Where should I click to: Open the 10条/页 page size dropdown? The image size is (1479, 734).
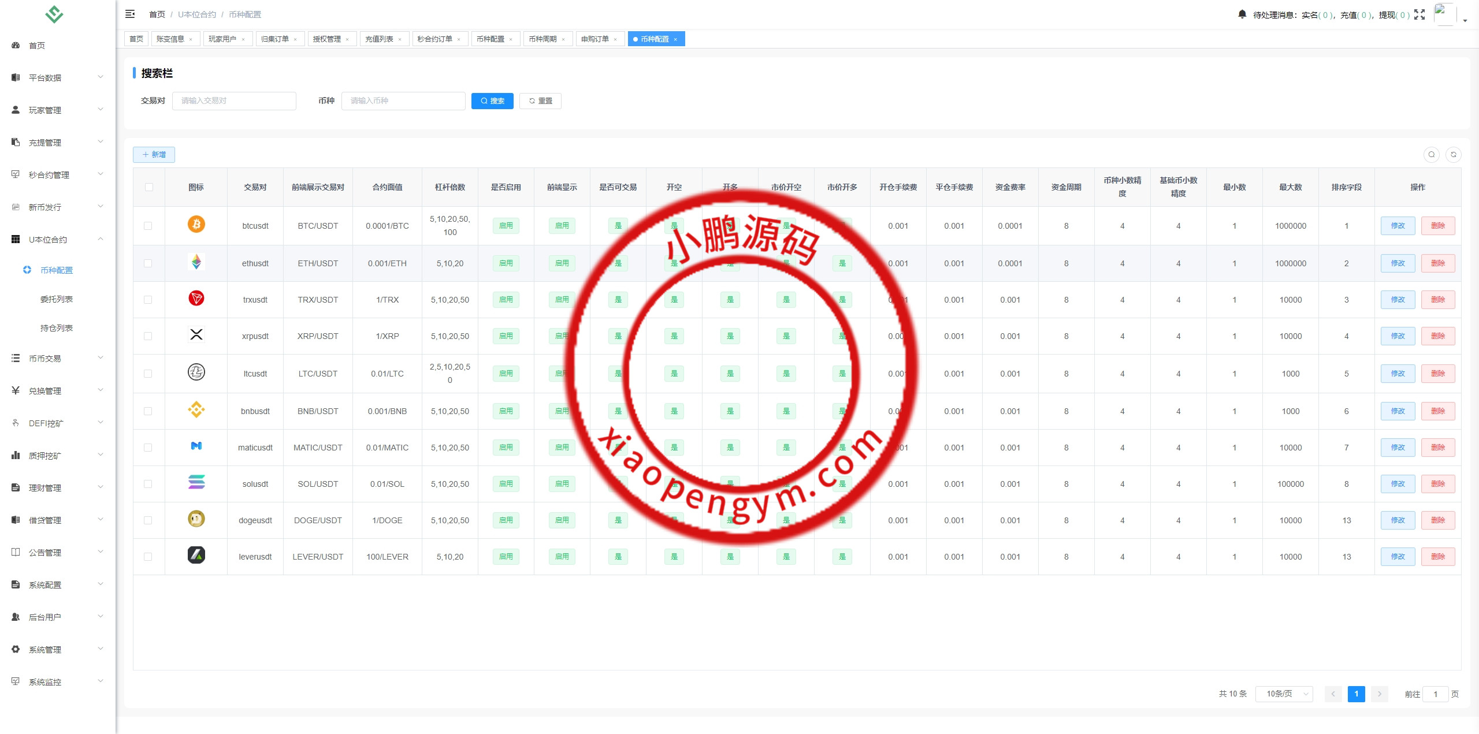tap(1284, 694)
